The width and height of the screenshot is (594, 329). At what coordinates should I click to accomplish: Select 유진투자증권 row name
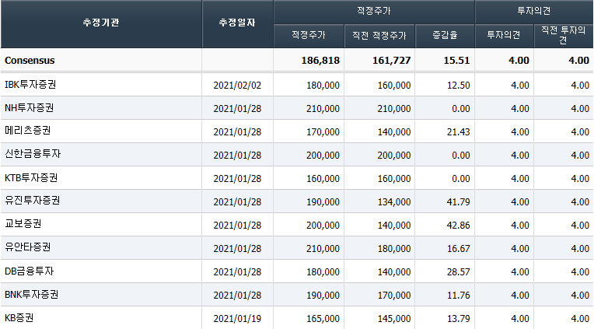tap(32, 201)
